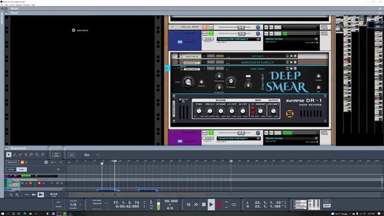Toggle the orange Mute button on top mix channel

[205, 27]
